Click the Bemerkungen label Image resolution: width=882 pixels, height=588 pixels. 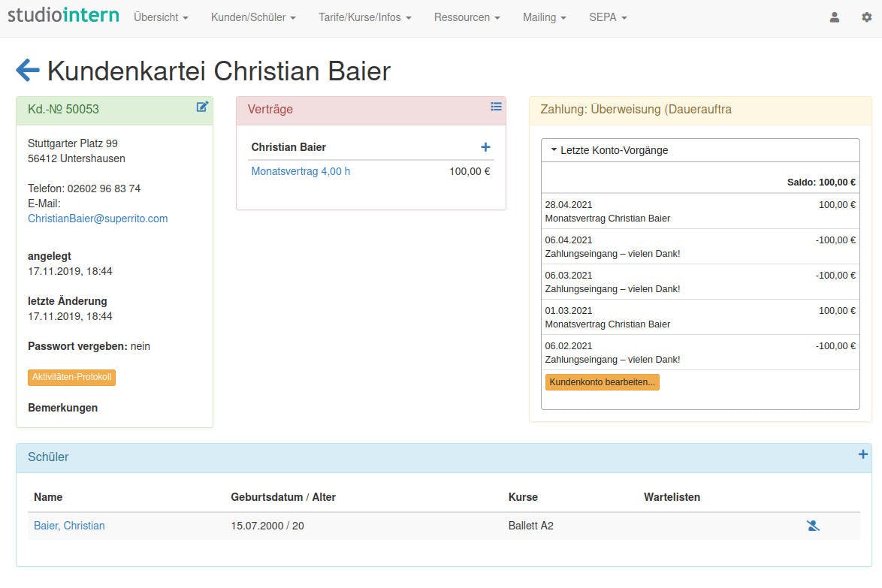coord(62,408)
